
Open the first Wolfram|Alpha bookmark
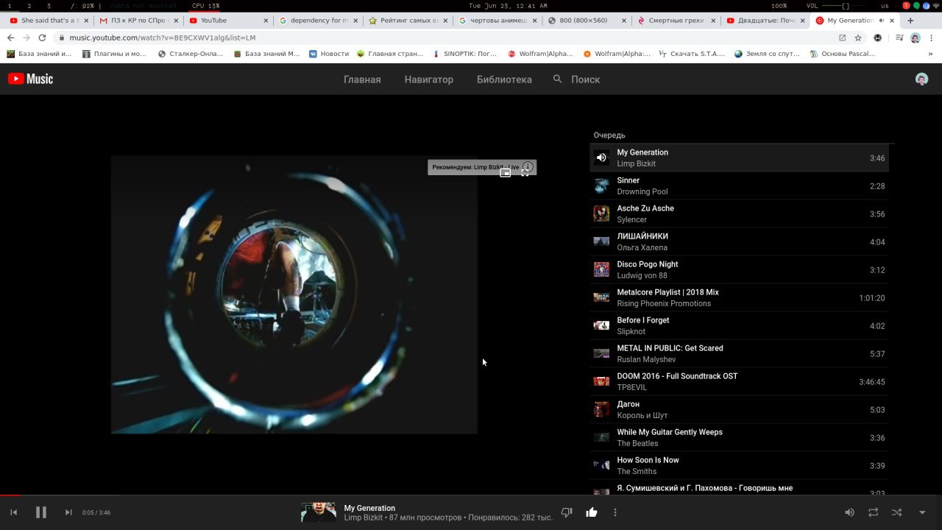pyautogui.click(x=540, y=54)
